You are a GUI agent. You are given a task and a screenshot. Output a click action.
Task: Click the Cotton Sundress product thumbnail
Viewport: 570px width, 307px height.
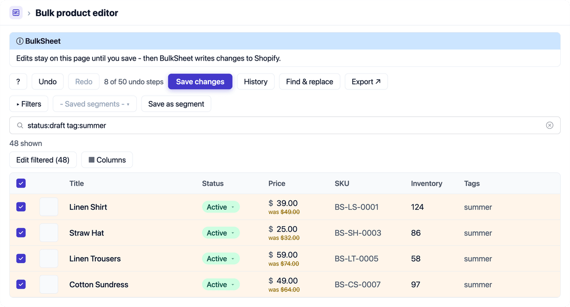49,284
